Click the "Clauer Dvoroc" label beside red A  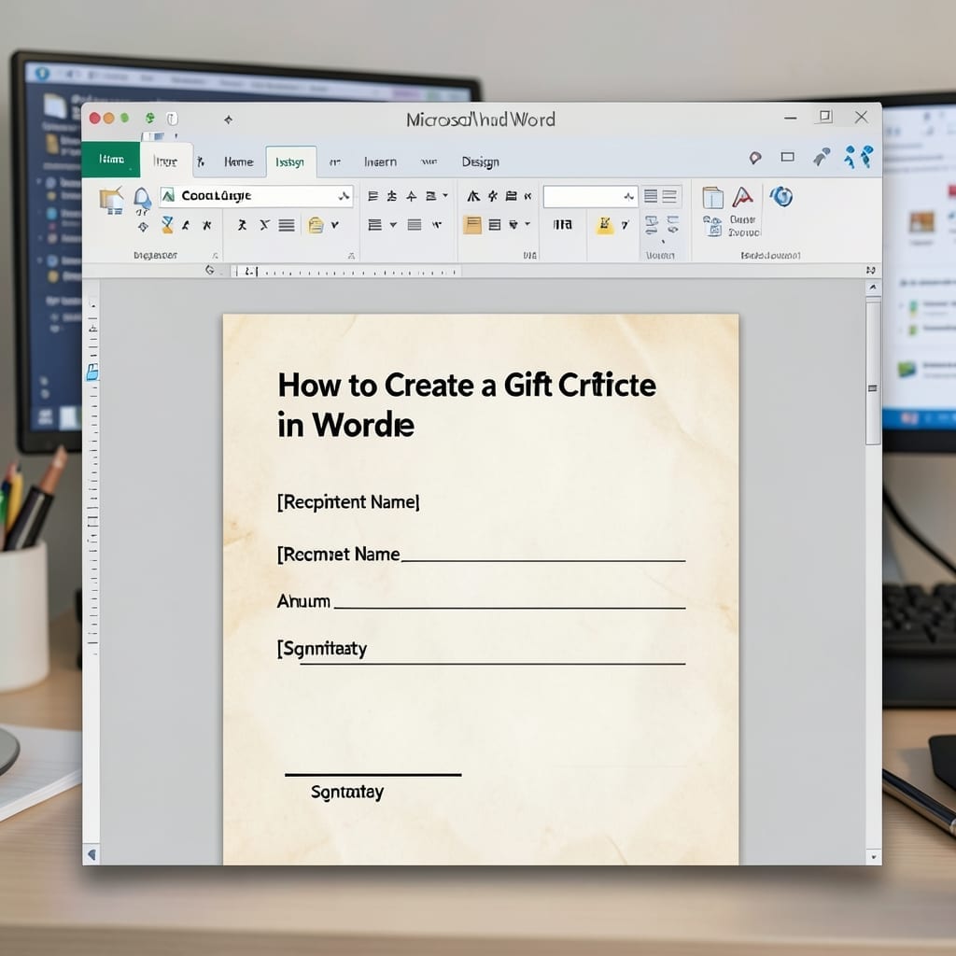(744, 226)
